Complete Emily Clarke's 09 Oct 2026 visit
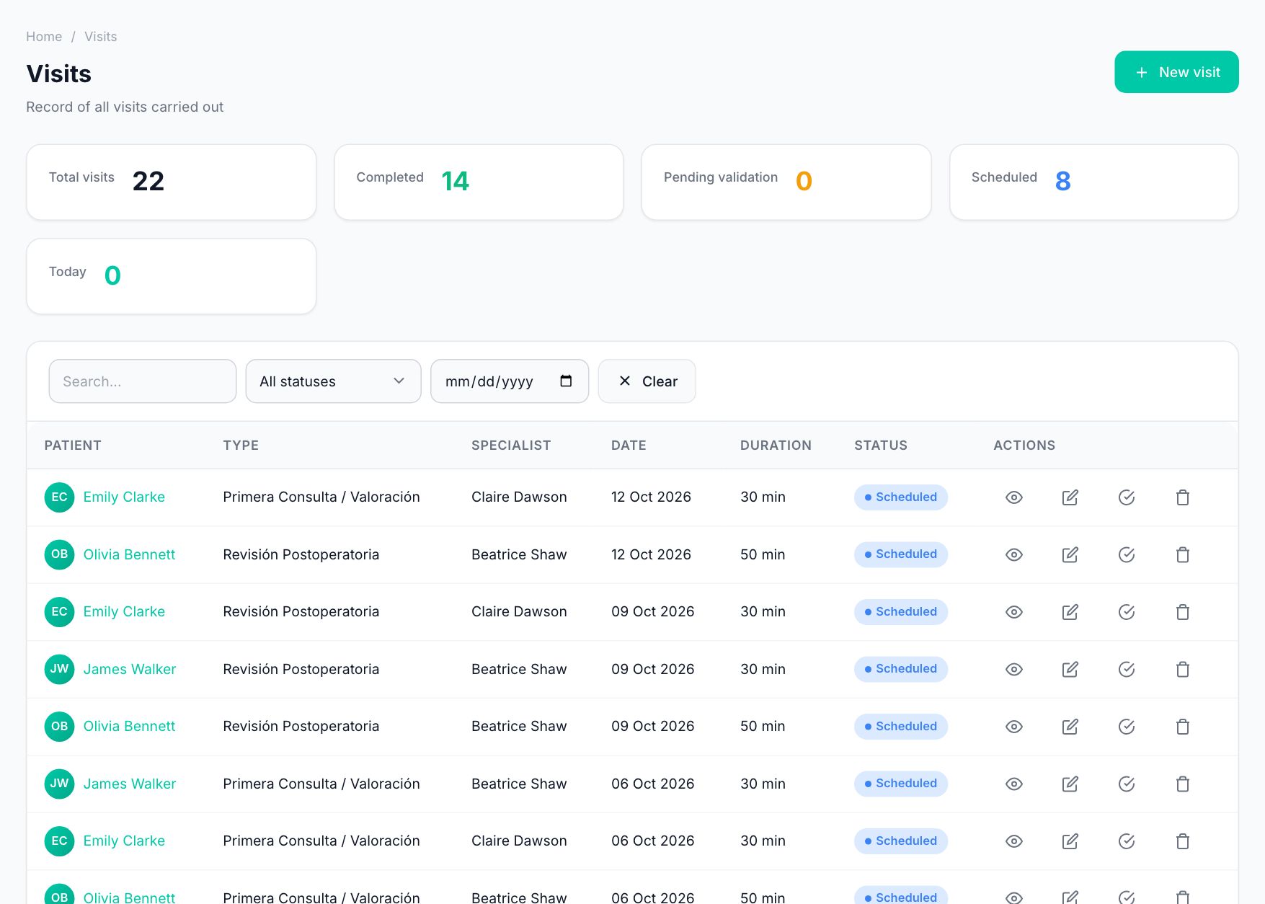The width and height of the screenshot is (1265, 904). point(1126,612)
